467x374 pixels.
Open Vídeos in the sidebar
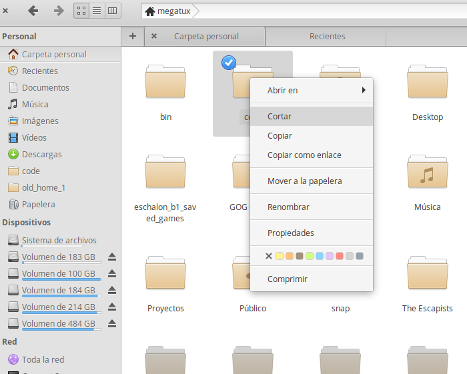[61, 137]
